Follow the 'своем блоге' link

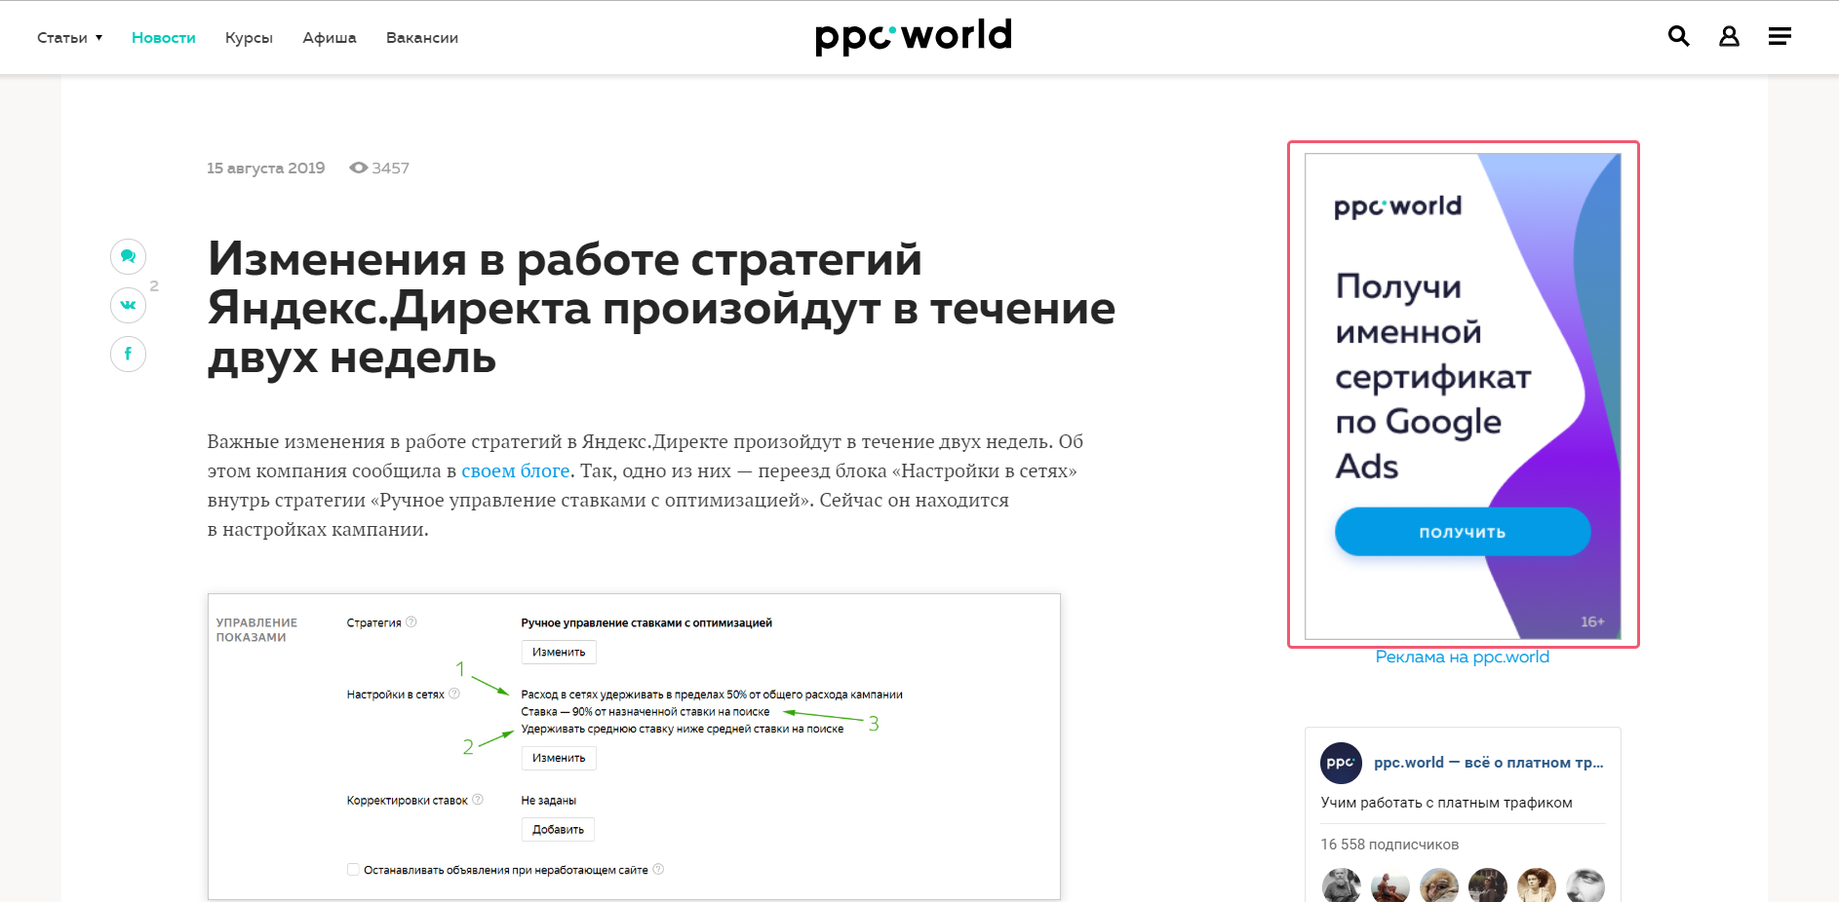[x=515, y=470]
